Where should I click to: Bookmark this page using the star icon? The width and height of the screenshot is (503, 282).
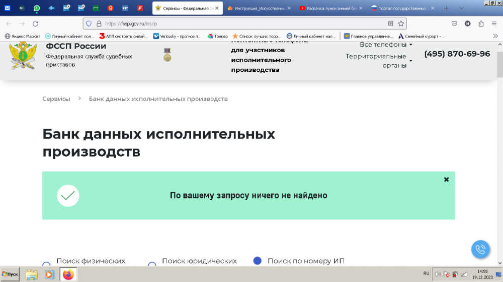[401, 24]
